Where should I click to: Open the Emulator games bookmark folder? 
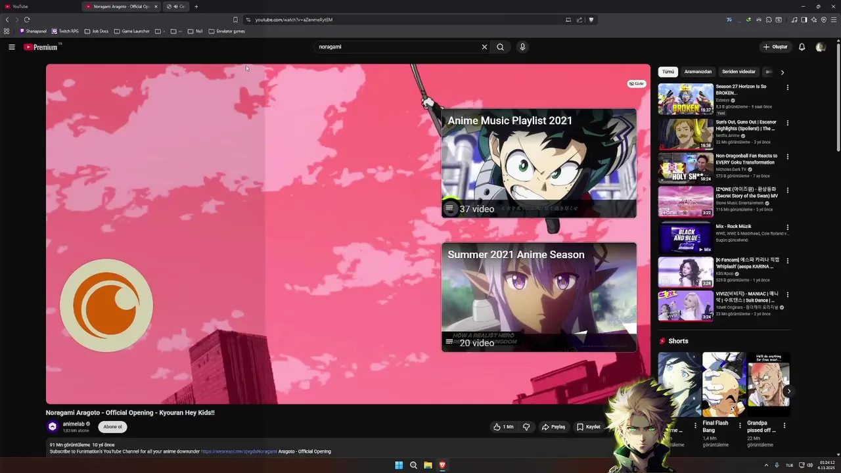(x=227, y=31)
